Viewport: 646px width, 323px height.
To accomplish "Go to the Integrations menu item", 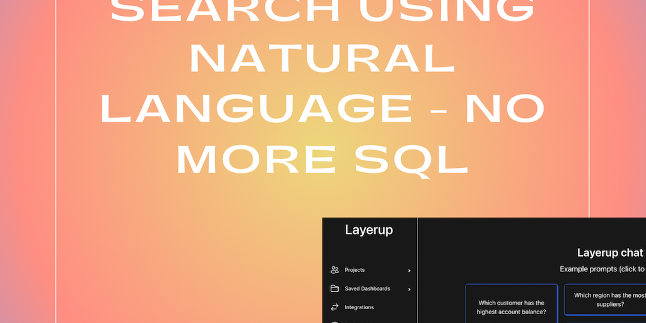I will (x=359, y=307).
